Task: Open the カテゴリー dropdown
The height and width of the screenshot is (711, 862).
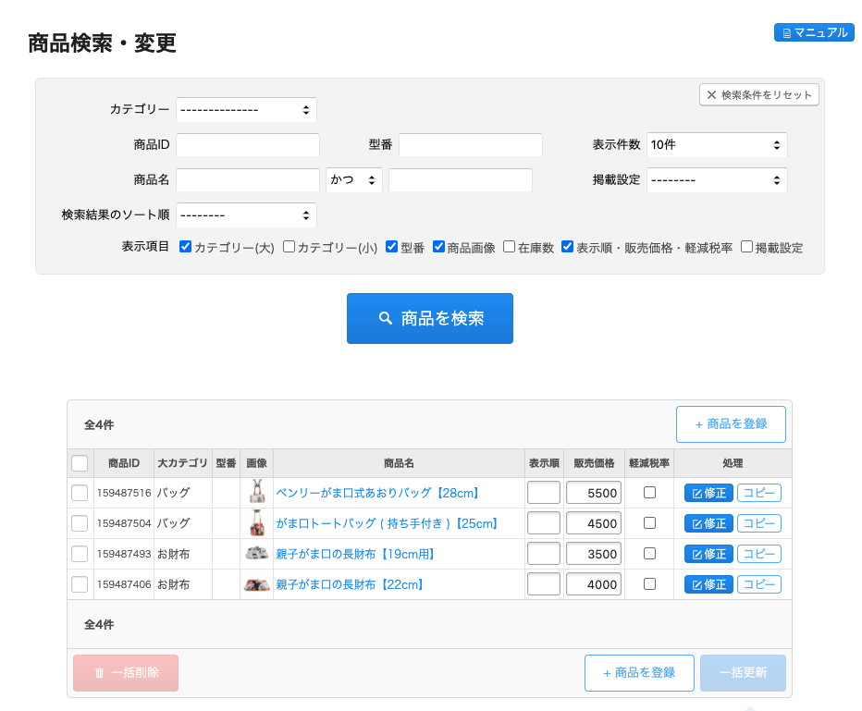Action: pos(246,109)
